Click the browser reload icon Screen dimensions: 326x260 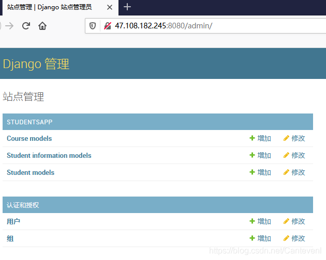pos(26,26)
